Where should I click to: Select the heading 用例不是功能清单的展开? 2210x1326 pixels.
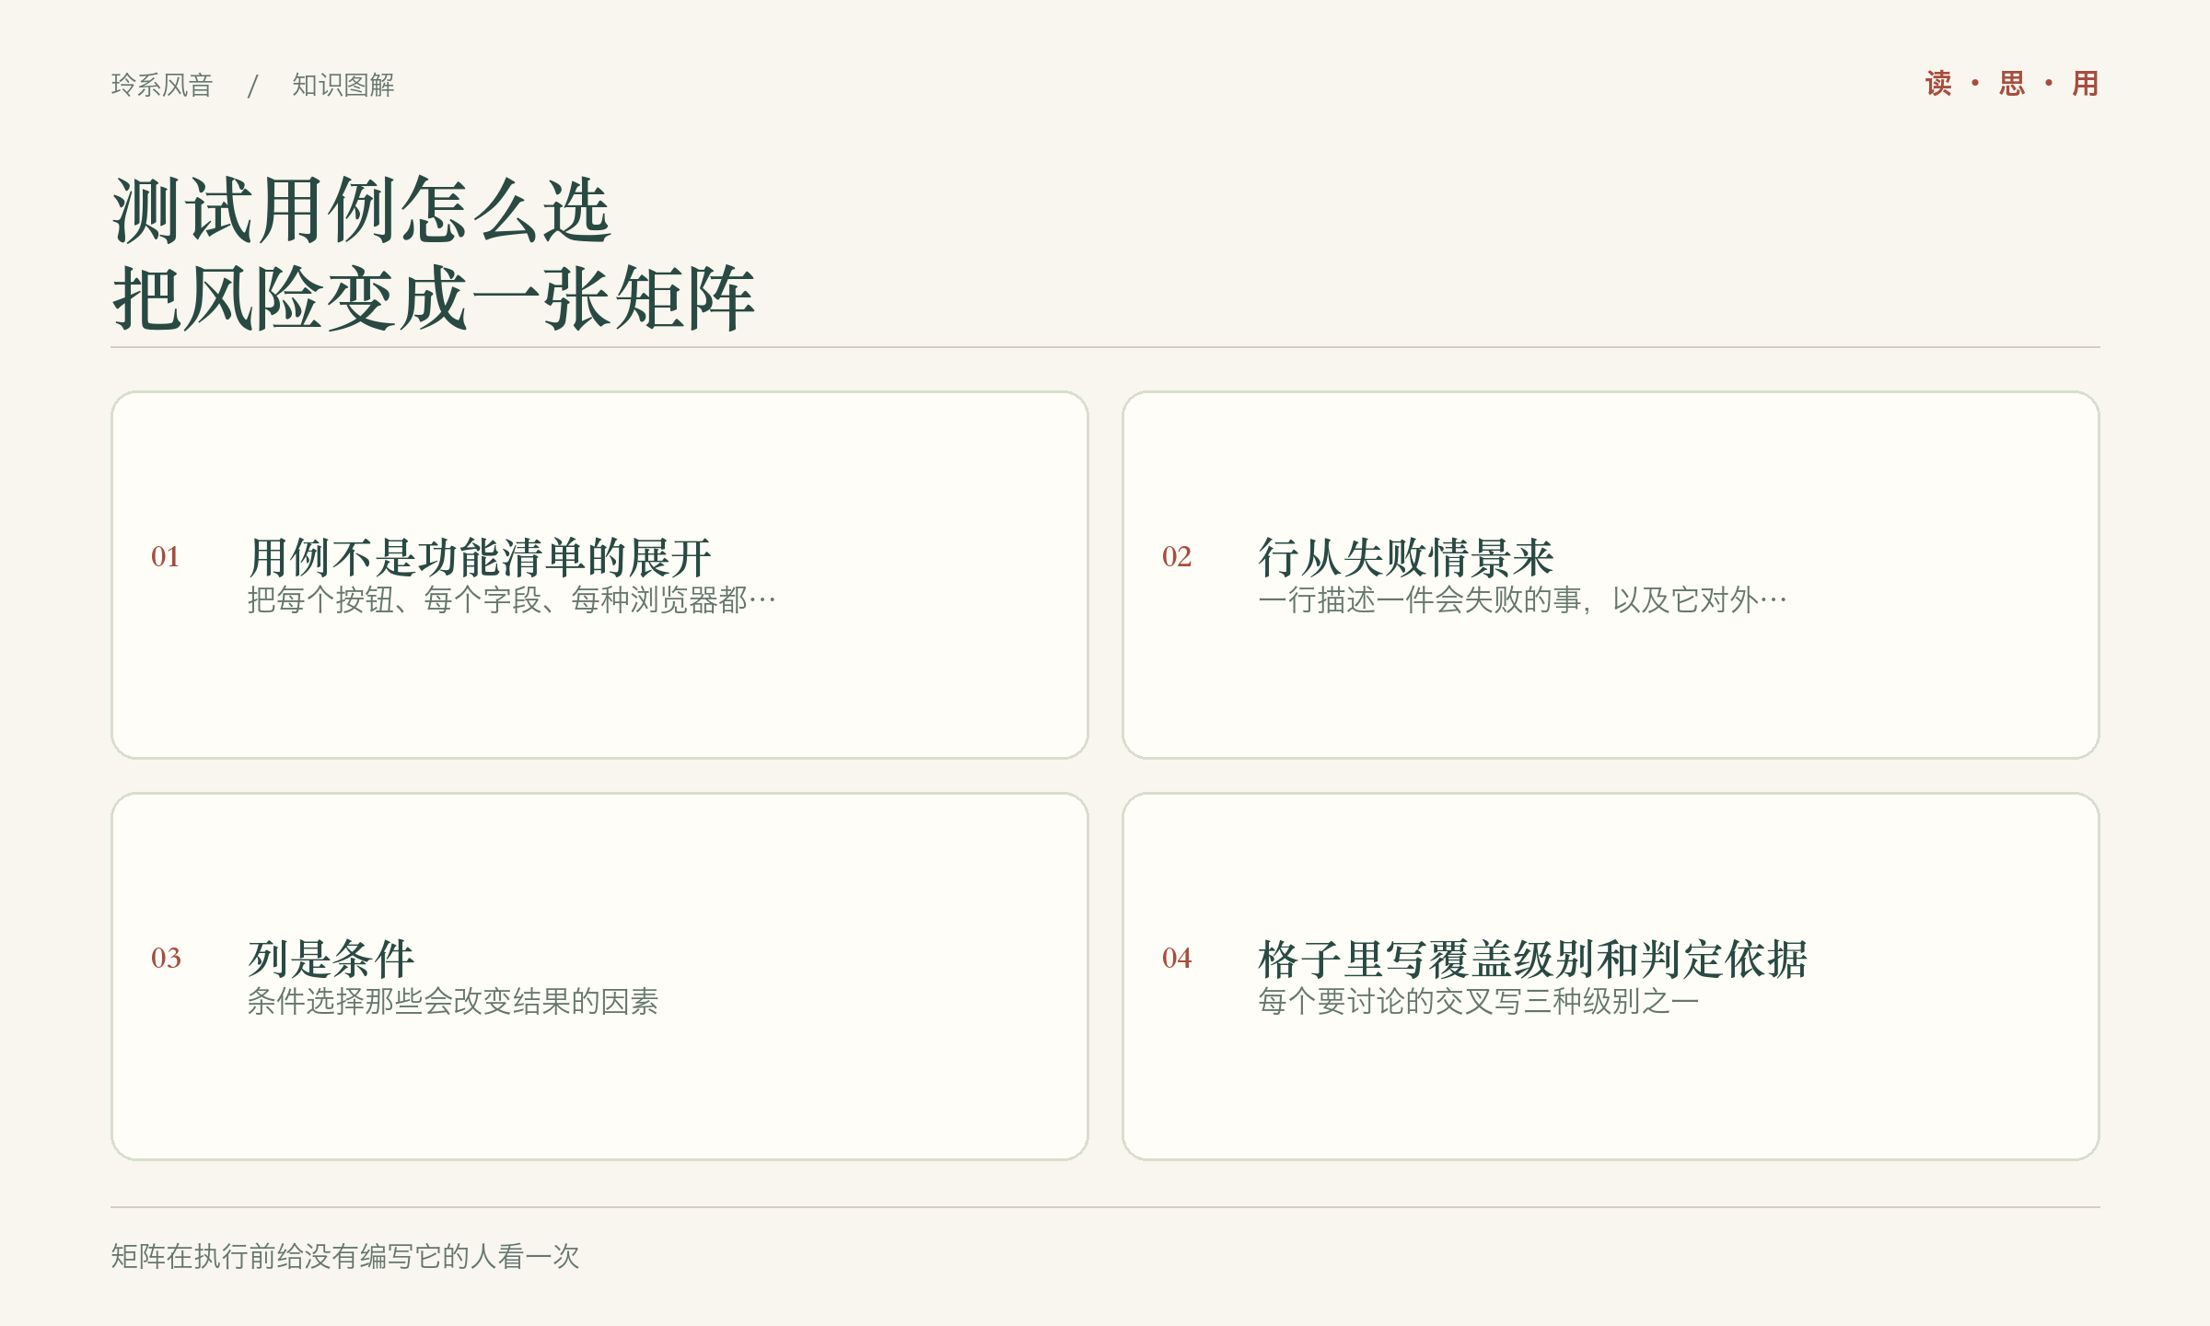tap(480, 557)
